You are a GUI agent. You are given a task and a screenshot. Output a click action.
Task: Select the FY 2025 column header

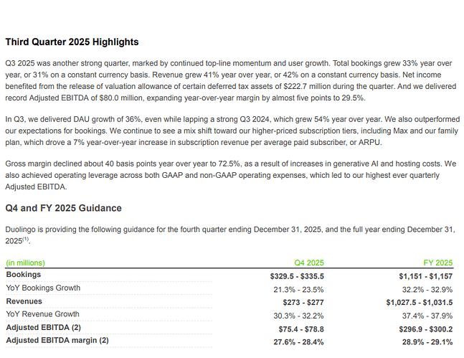coord(438,263)
